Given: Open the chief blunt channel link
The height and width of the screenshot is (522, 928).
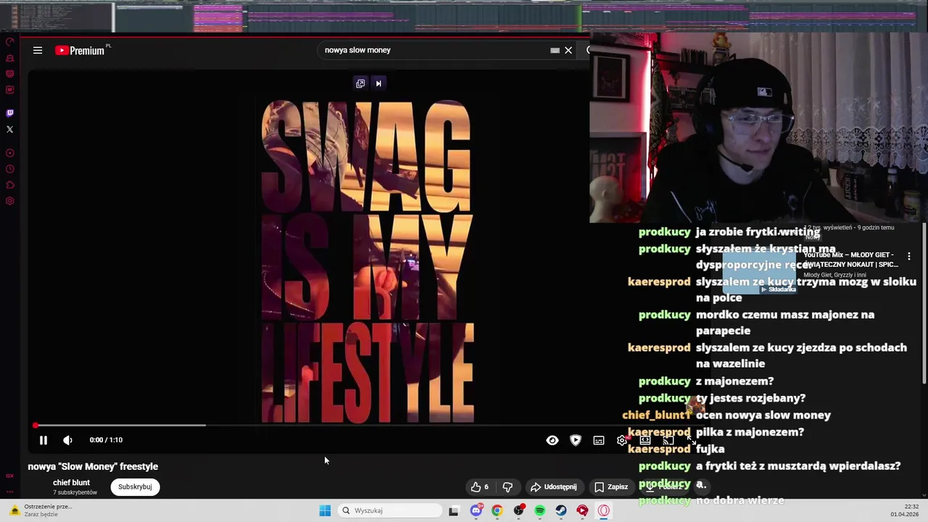Looking at the screenshot, I should coord(71,483).
